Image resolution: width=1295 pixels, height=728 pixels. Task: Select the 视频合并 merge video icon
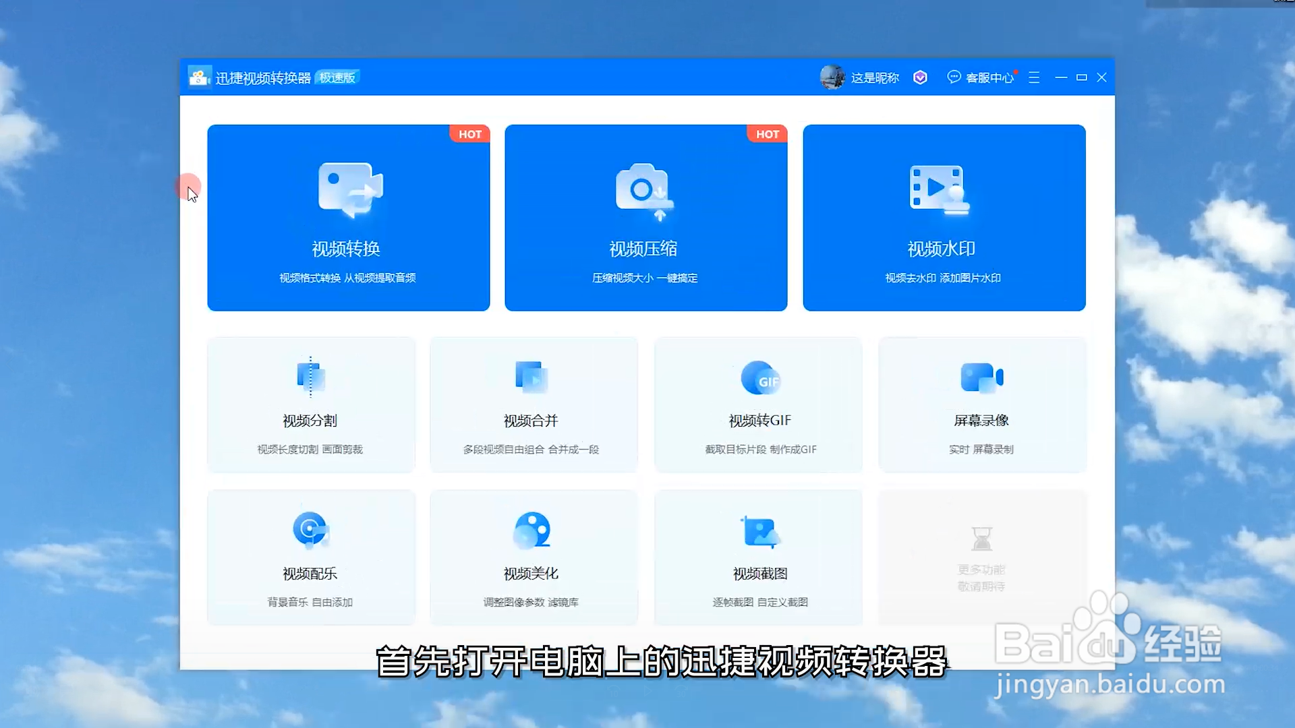[x=531, y=377]
